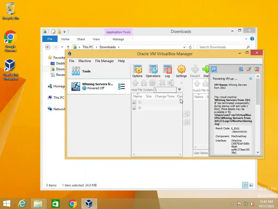Copy to host arrow button
Image resolution: width=278 pixels, height=209 pixels.
coord(187,113)
